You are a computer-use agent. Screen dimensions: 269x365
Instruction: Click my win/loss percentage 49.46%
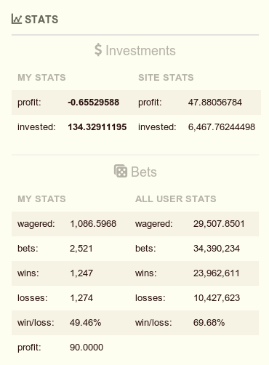[85, 323]
